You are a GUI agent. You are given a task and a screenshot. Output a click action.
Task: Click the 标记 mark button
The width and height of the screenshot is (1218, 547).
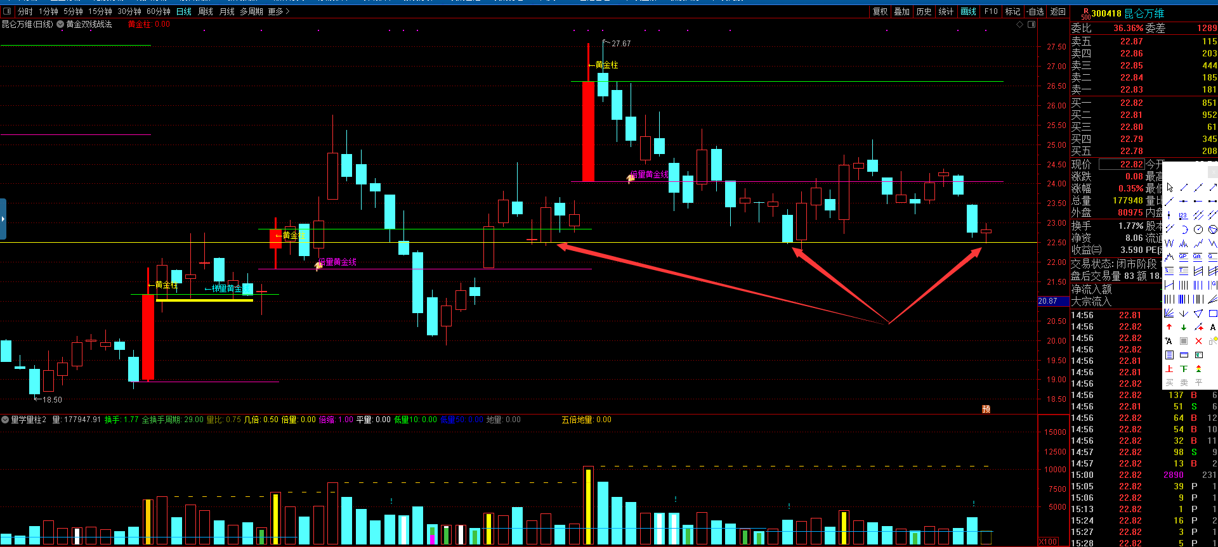click(x=1013, y=11)
